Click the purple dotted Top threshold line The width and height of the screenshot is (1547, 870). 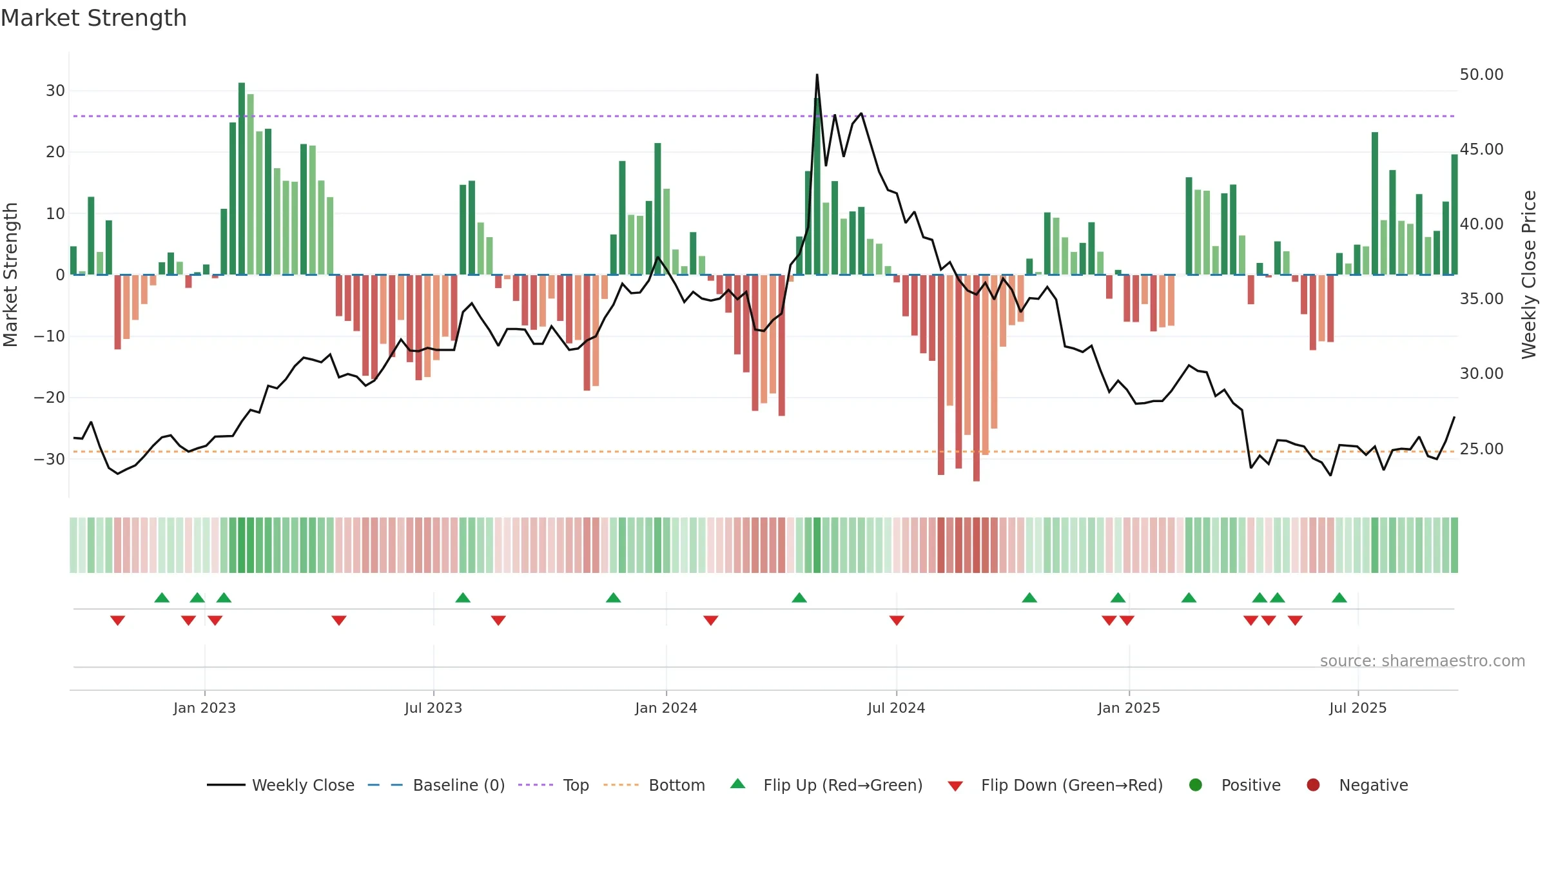tap(764, 116)
